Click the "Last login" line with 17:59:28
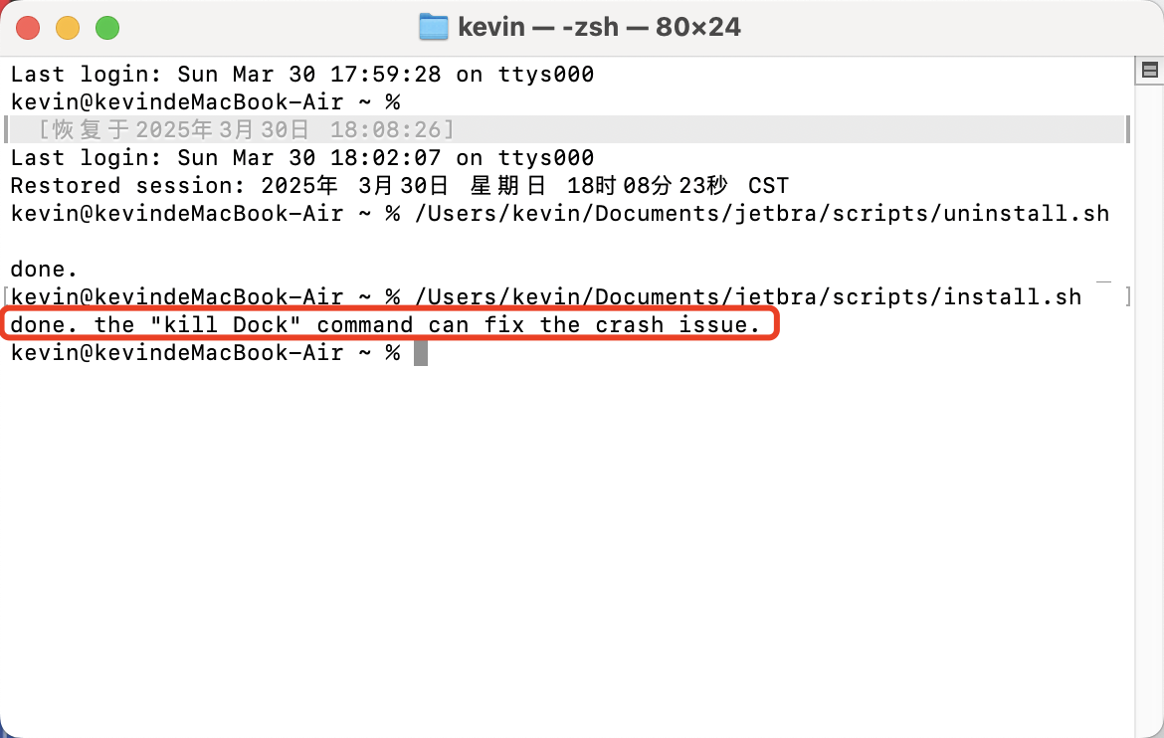Screen dimensions: 1164x738 [302, 75]
